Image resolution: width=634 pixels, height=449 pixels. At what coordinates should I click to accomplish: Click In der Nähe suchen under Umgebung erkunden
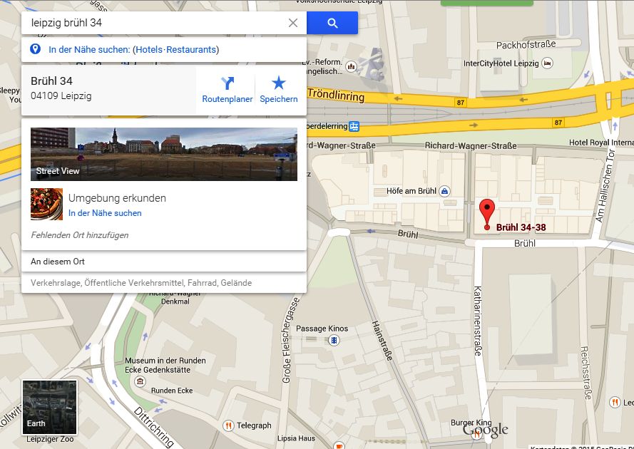point(105,213)
